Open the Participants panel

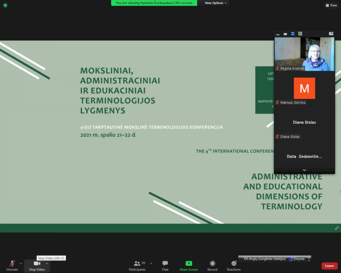click(x=137, y=264)
